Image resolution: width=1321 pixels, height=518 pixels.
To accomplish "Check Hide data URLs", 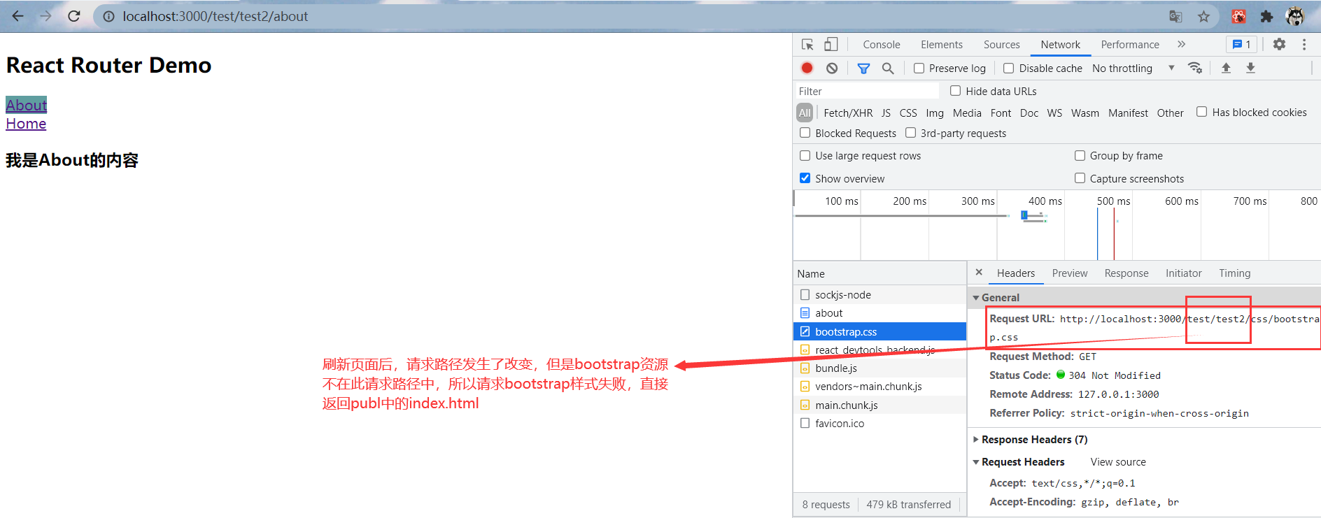I will [955, 91].
